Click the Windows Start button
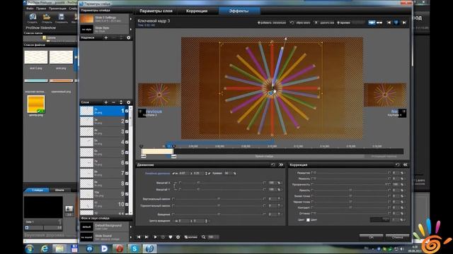Viewport: 453px width, 254px height. point(29,248)
